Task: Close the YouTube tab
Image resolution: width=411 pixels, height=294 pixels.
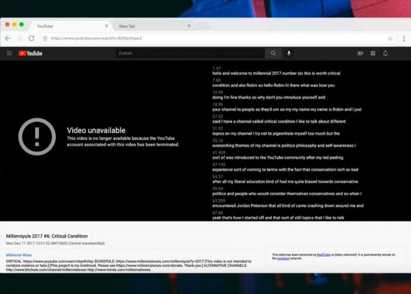Action: pyautogui.click(x=106, y=26)
